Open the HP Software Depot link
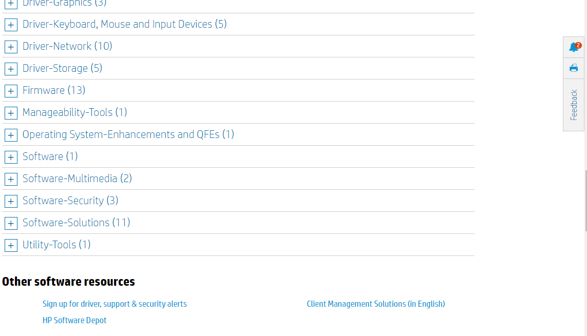The image size is (587, 336). pyautogui.click(x=74, y=320)
